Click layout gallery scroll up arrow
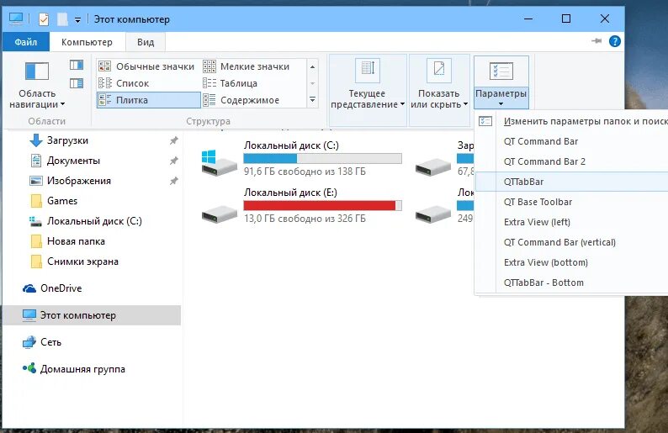This screenshot has width=668, height=433. pyautogui.click(x=312, y=67)
